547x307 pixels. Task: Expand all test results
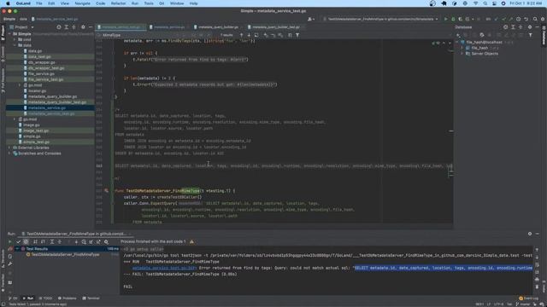pos(52,242)
